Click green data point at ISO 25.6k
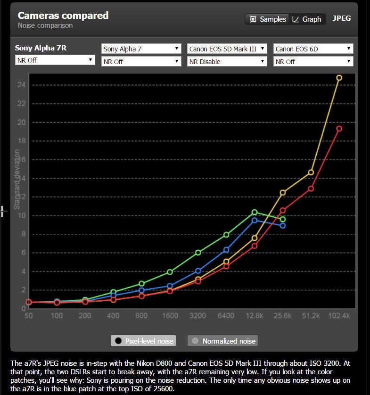 [283, 219]
